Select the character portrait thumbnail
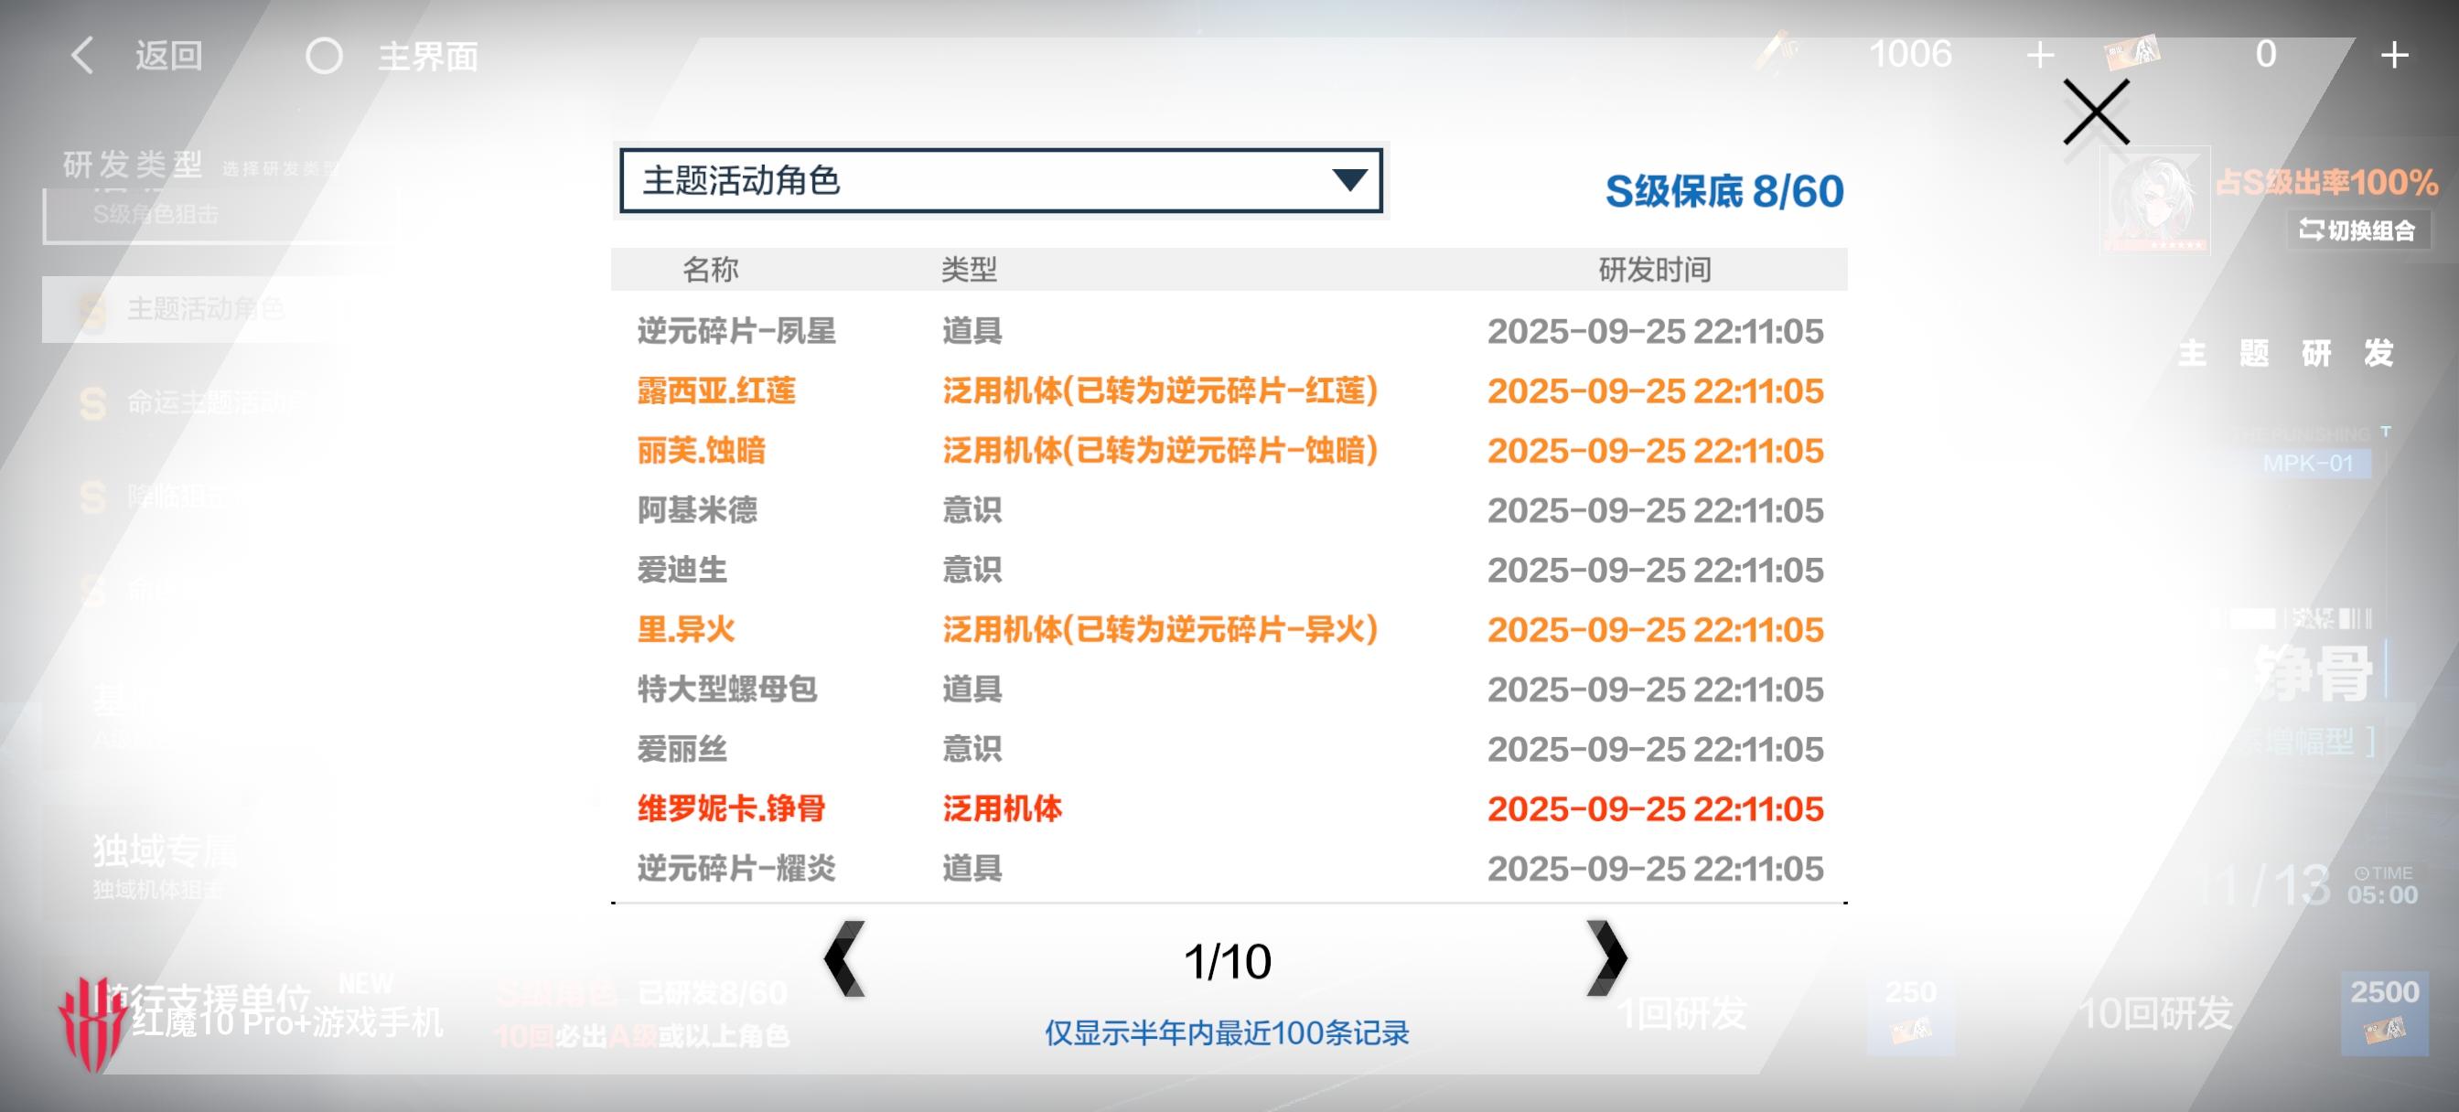This screenshot has width=2459, height=1112. pos(2155,202)
